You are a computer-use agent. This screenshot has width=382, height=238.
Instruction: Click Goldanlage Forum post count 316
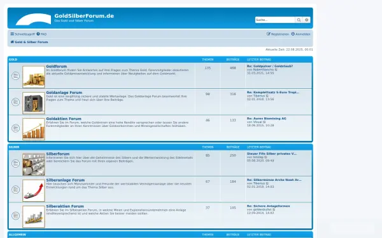pyautogui.click(x=232, y=94)
